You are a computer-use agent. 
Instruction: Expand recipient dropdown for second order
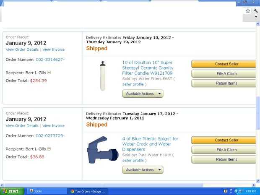[x=49, y=149]
